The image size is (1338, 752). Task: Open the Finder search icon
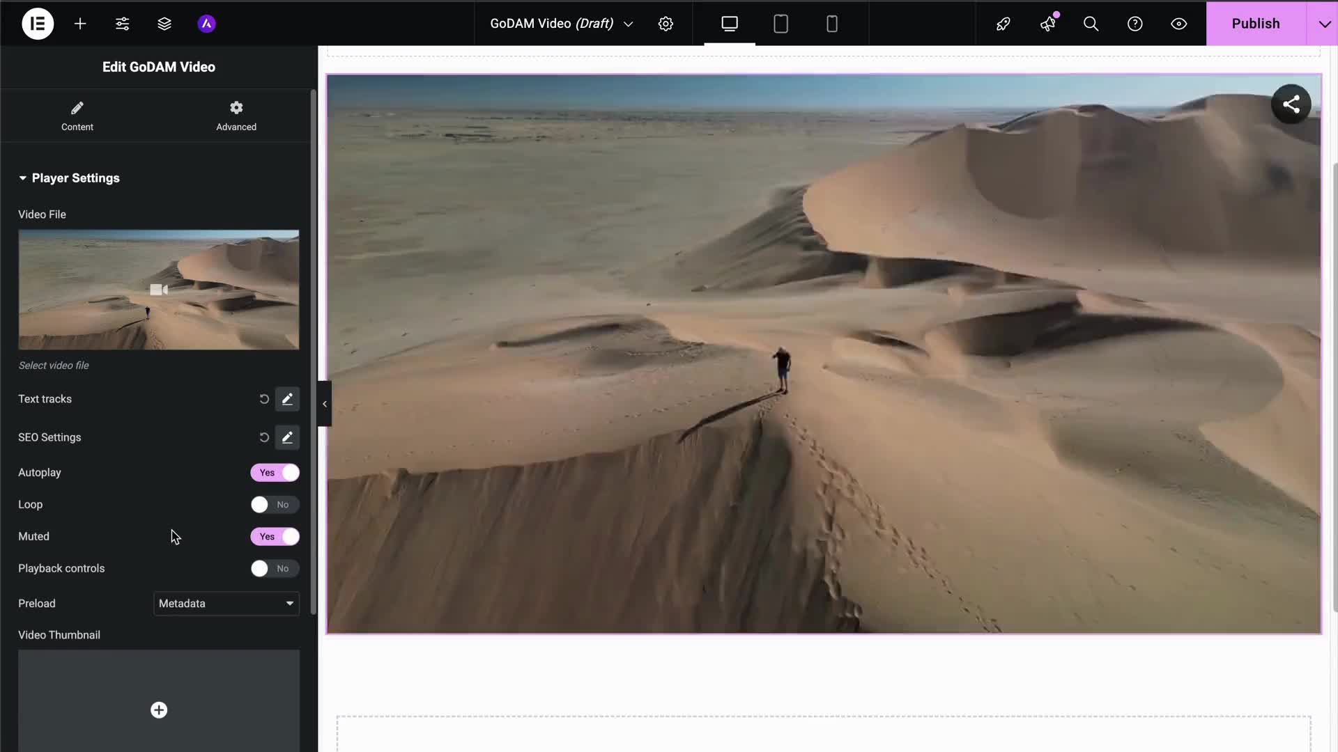click(x=1091, y=24)
